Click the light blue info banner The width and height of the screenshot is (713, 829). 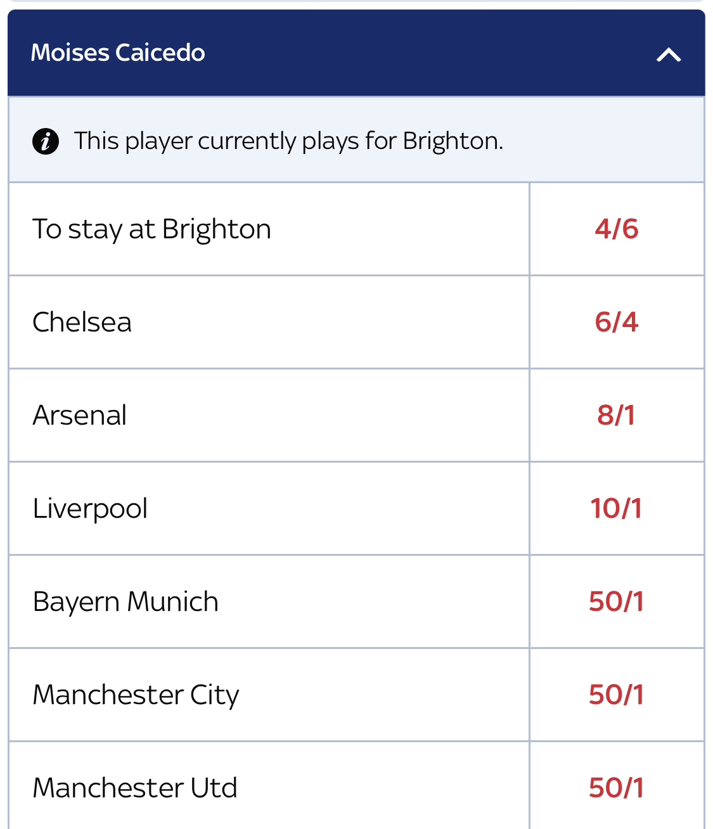(356, 139)
